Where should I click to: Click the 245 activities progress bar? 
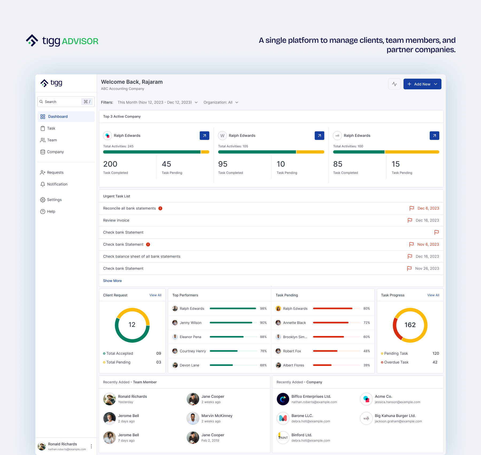(156, 152)
